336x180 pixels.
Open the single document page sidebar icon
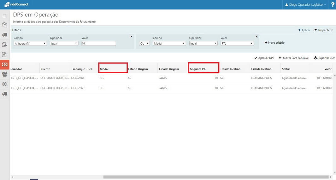pyautogui.click(x=4, y=55)
